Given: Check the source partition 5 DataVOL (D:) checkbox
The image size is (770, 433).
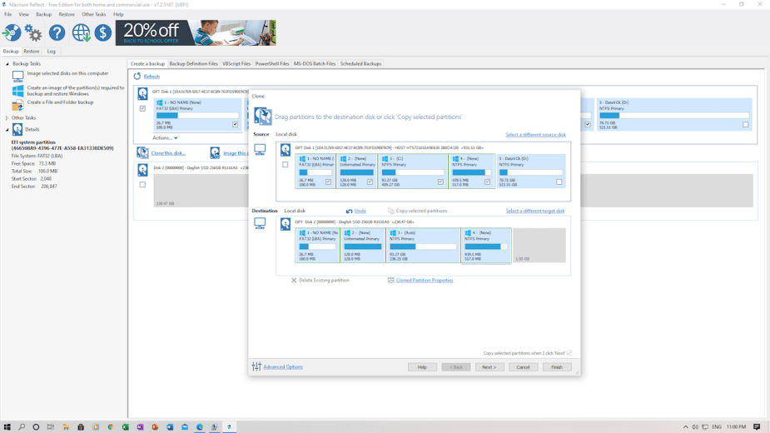Looking at the screenshot, I should pyautogui.click(x=559, y=182).
